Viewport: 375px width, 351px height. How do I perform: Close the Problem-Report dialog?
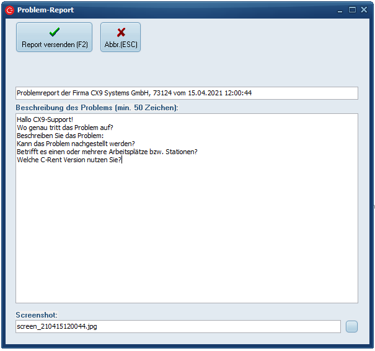pos(363,10)
